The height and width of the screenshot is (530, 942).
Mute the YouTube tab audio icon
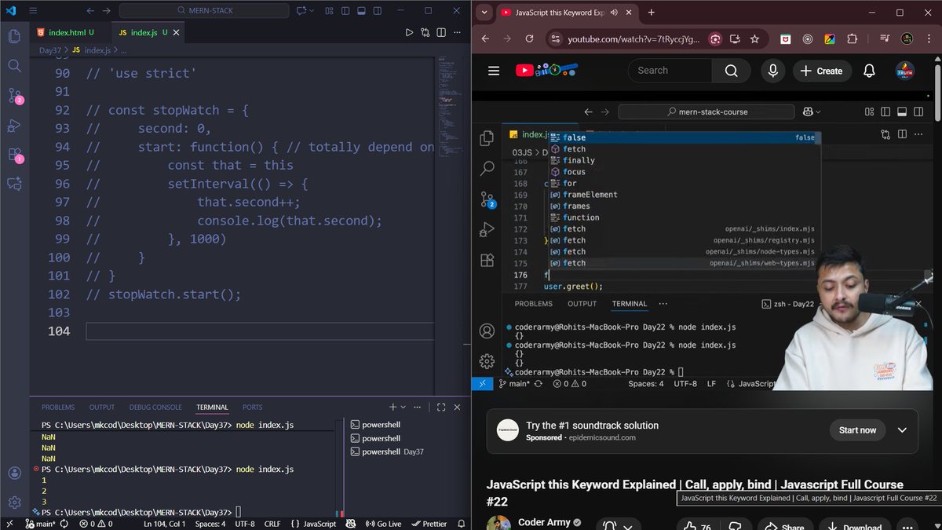pyautogui.click(x=613, y=13)
